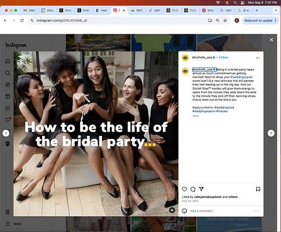Open Messenger icon in sidebar
This screenshot has width=281, height=232.
coord(8,108)
